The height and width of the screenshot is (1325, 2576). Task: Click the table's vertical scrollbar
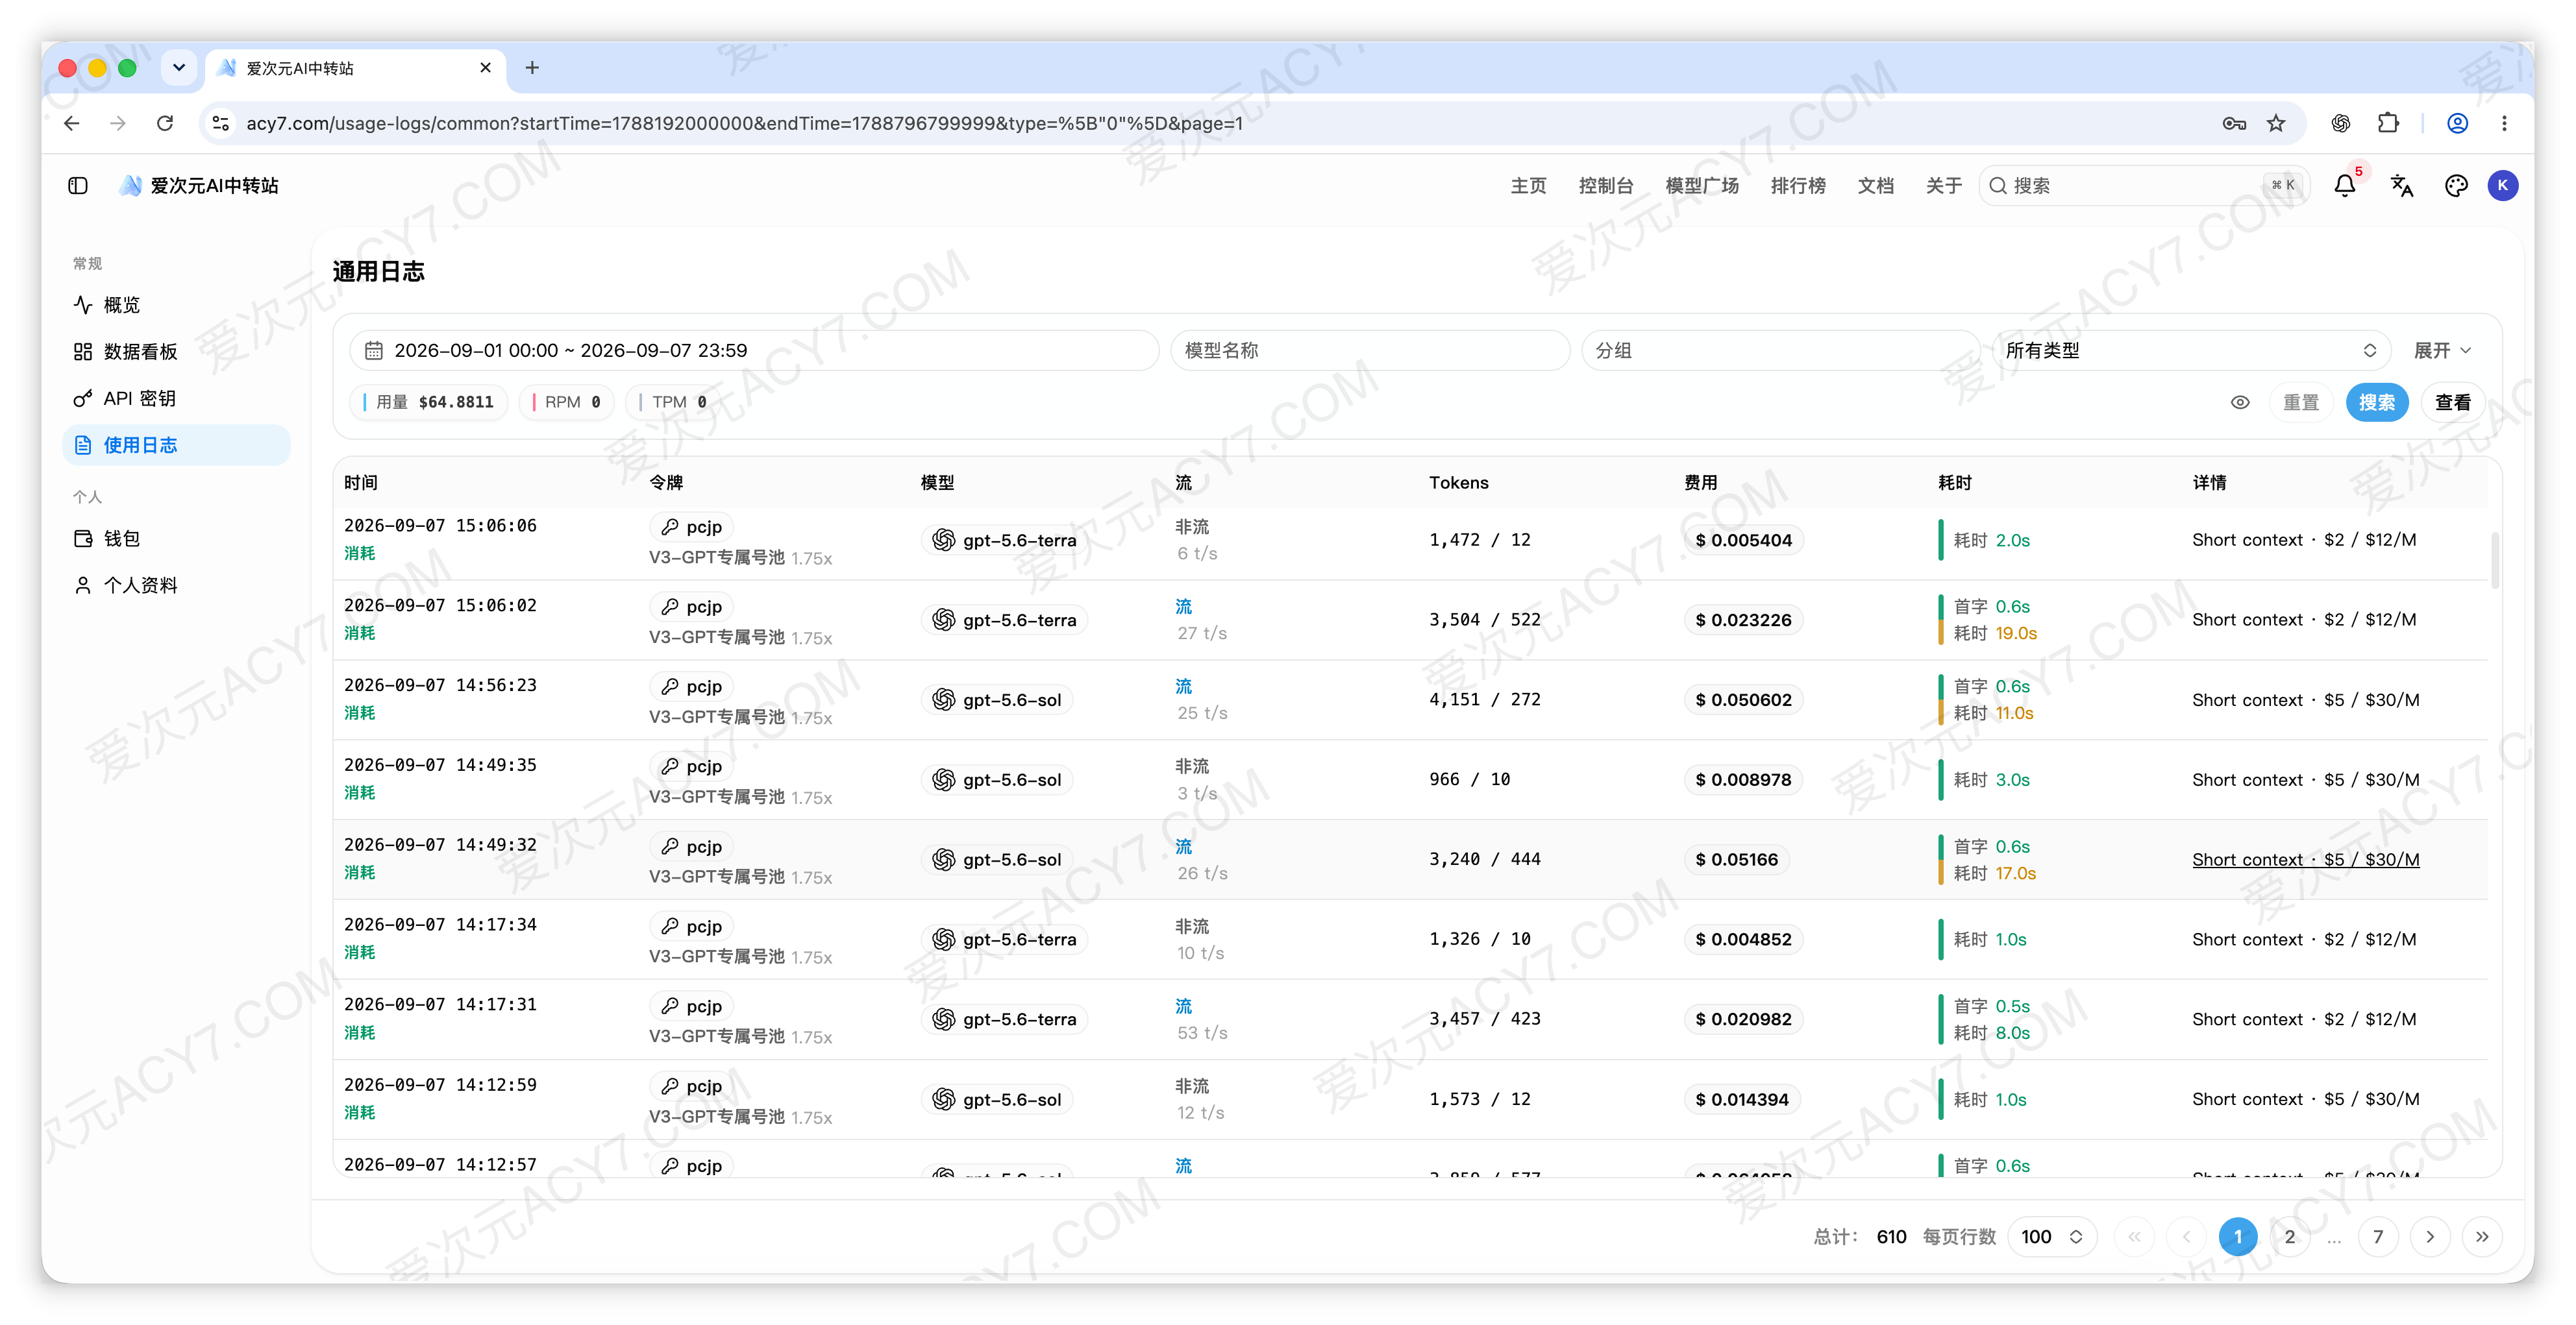click(2496, 559)
